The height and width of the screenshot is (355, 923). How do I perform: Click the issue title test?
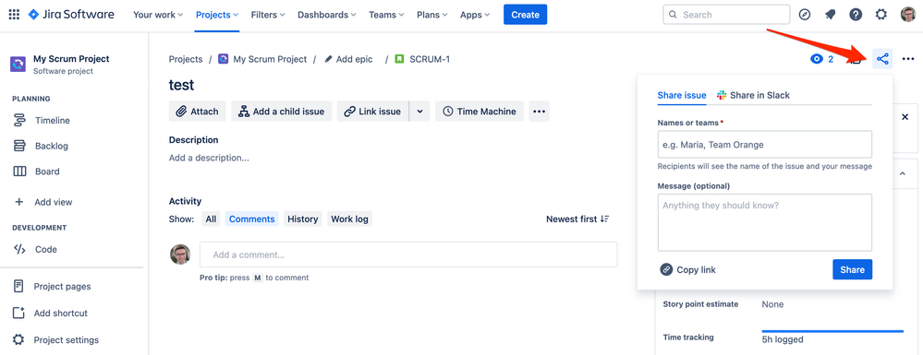pyautogui.click(x=181, y=85)
